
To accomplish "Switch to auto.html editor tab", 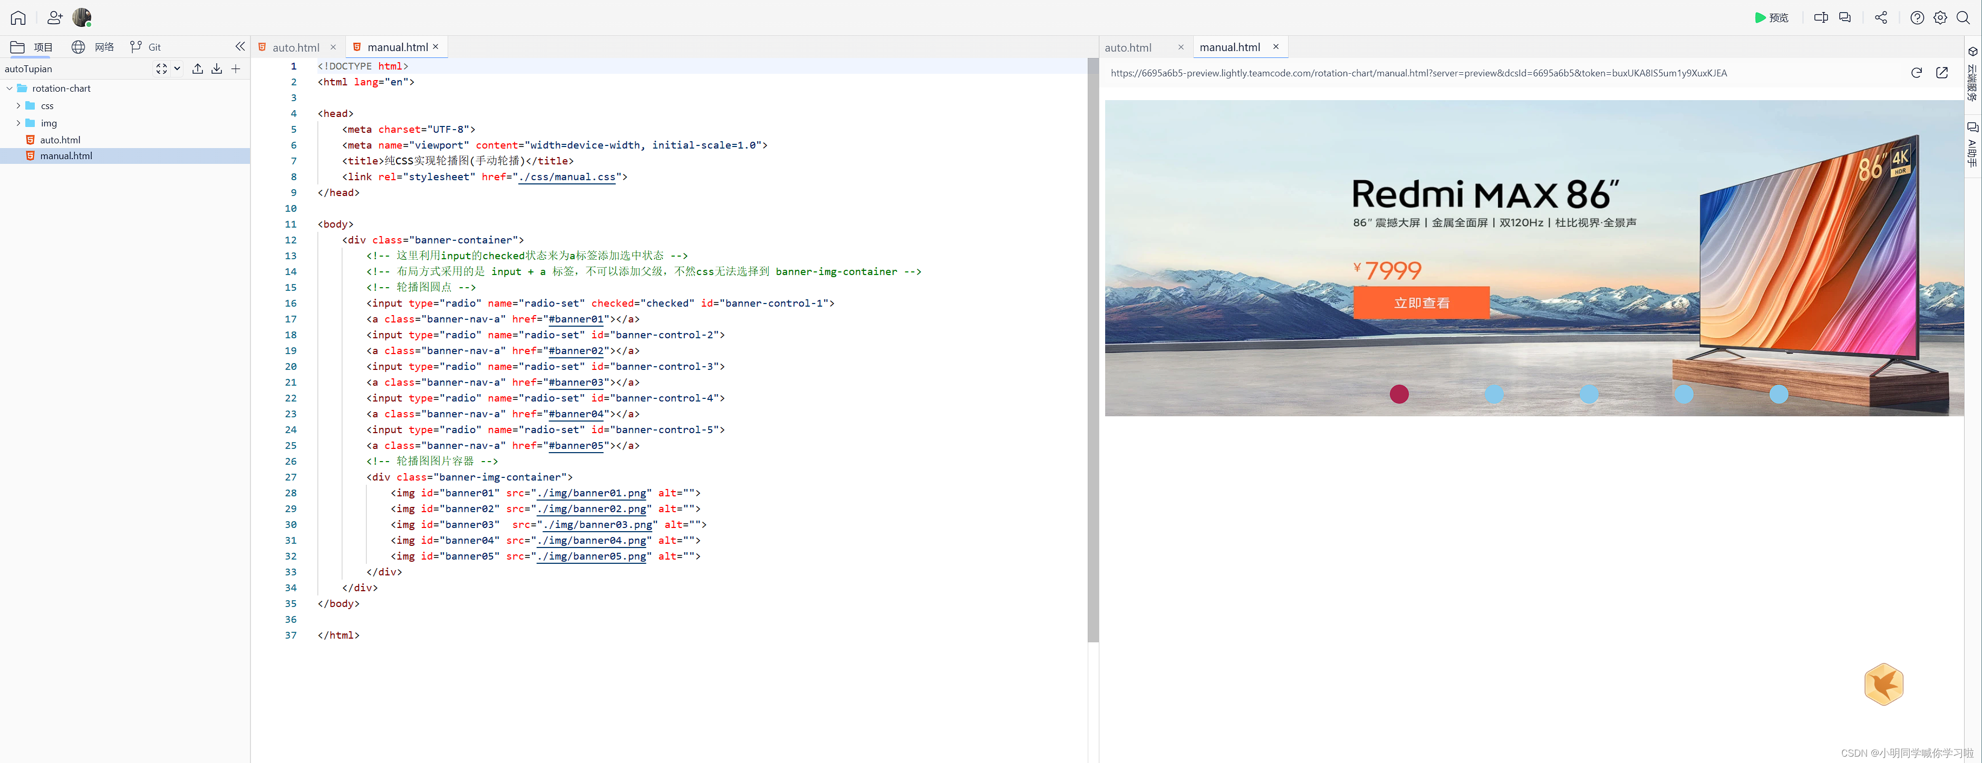I will point(295,47).
